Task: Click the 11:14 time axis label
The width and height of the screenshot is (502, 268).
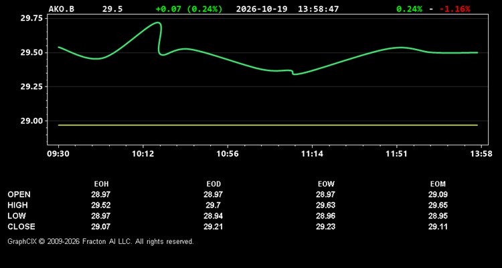Action: coord(312,154)
